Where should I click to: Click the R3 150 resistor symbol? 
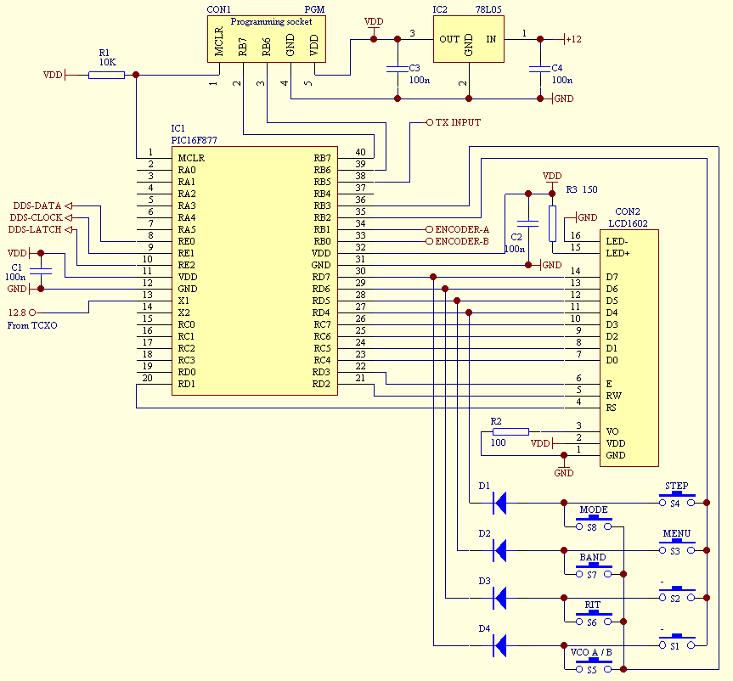tap(552, 223)
